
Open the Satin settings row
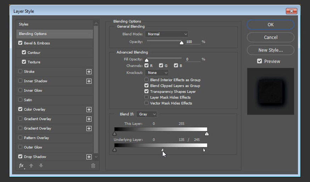click(28, 100)
